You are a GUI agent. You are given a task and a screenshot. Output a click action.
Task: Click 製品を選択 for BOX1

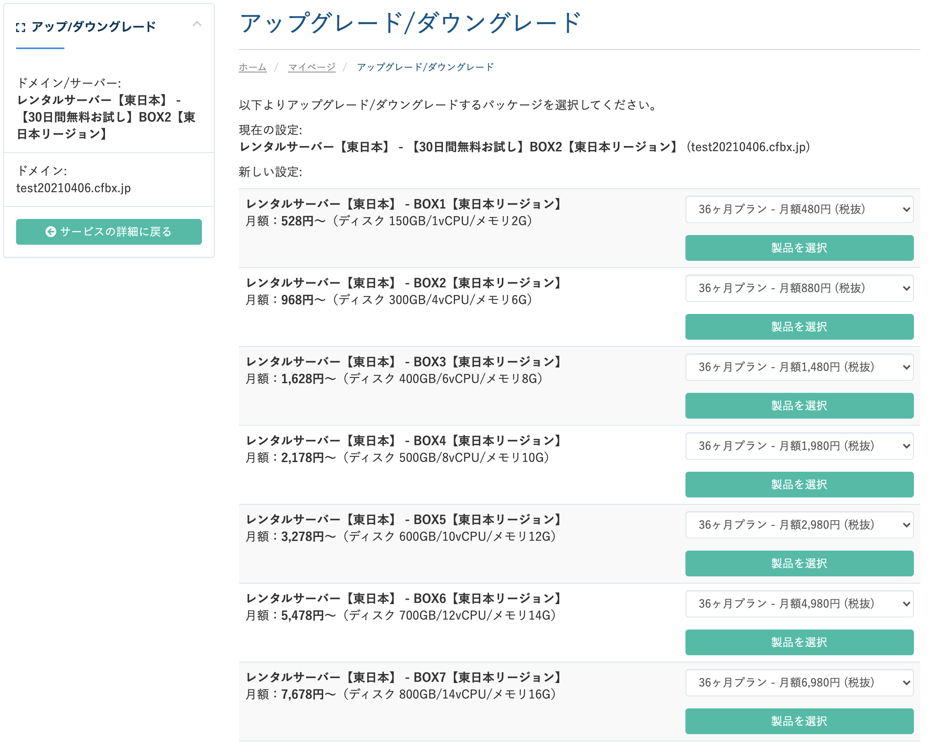pyautogui.click(x=799, y=248)
